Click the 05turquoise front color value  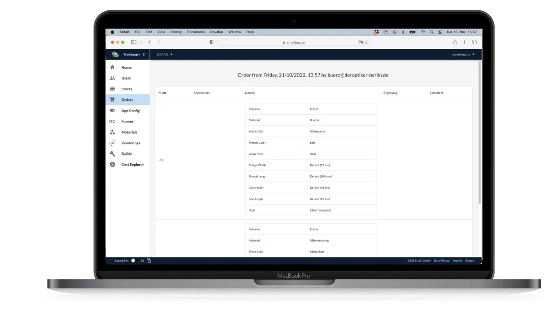coord(318,132)
